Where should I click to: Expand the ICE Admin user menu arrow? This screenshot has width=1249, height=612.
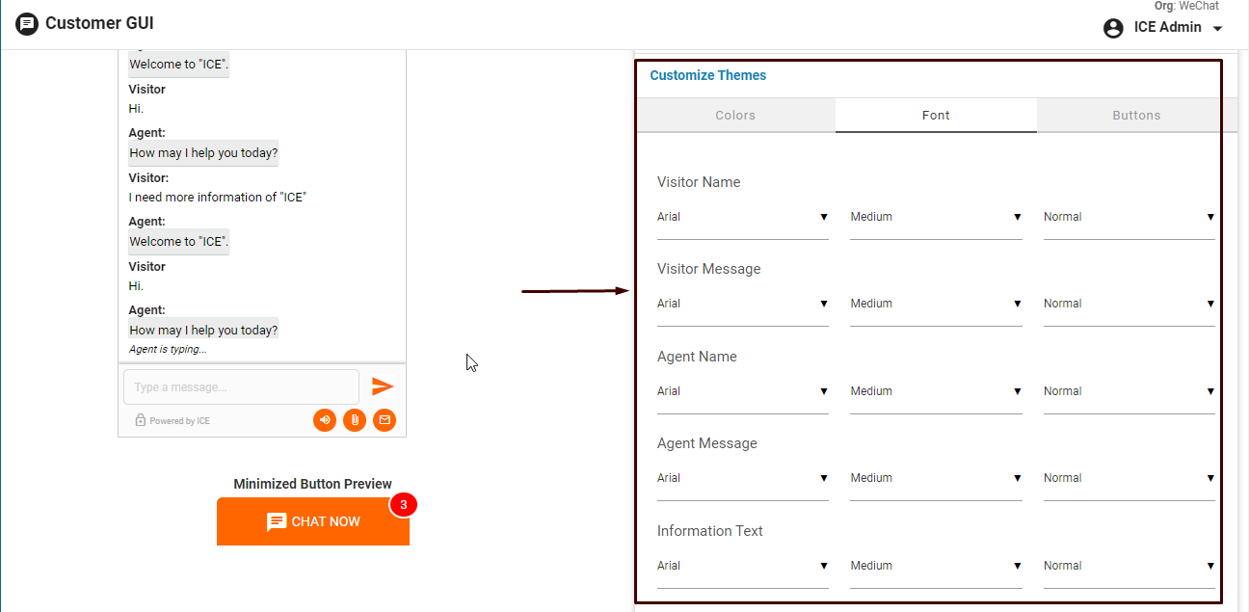tap(1217, 29)
